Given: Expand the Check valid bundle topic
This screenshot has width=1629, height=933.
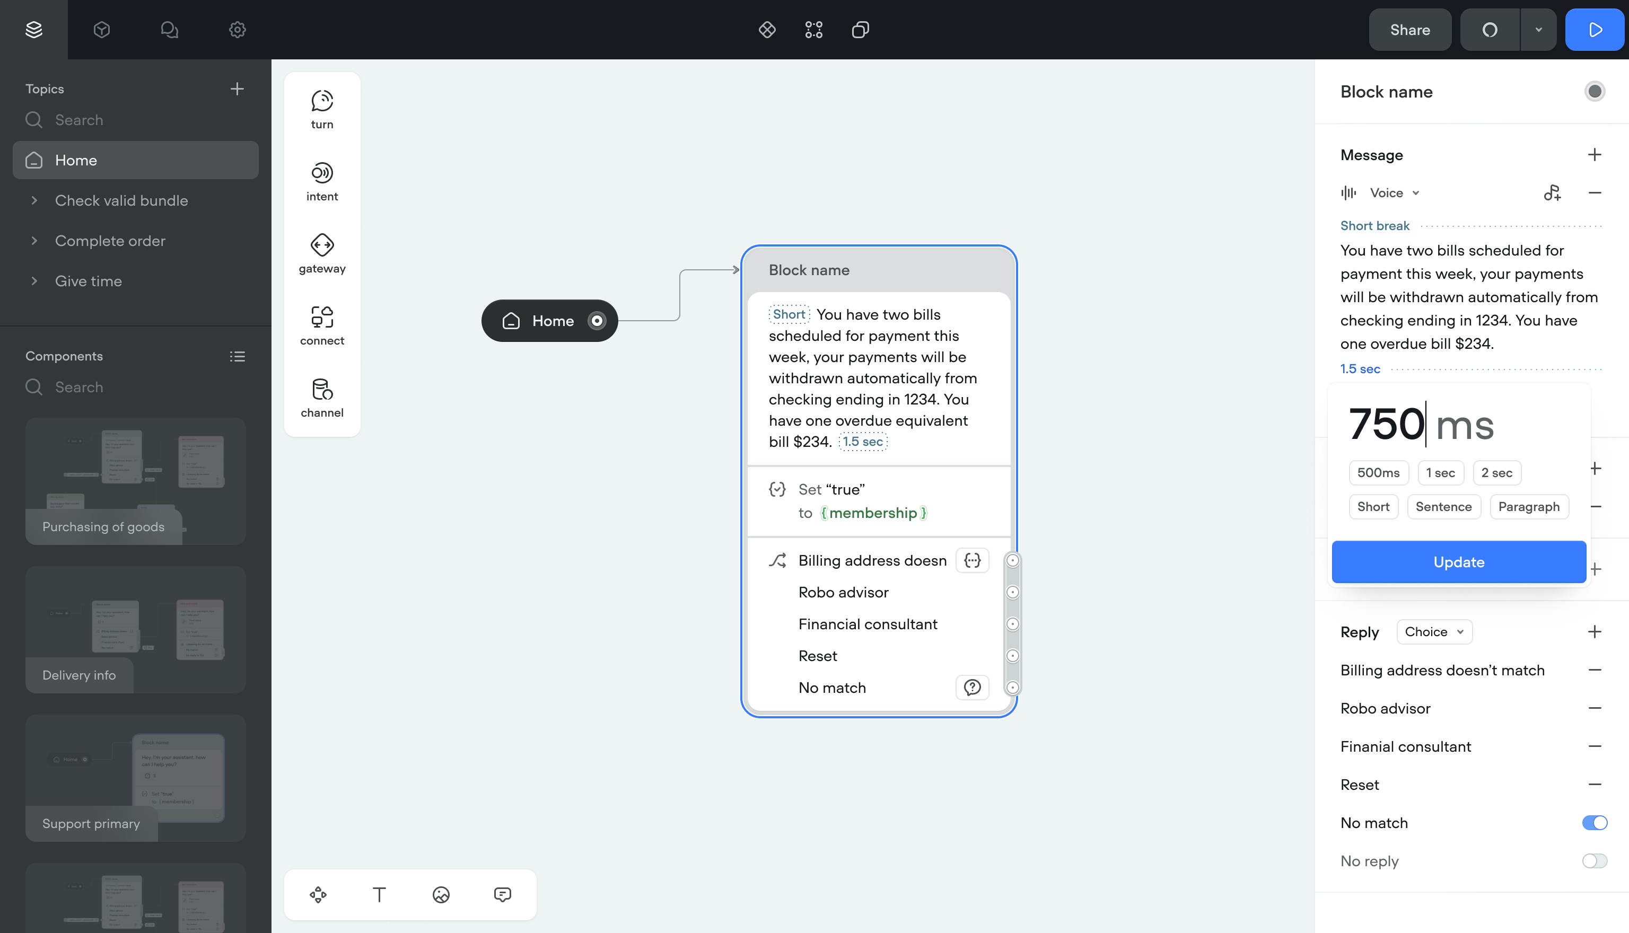Looking at the screenshot, I should click(34, 200).
